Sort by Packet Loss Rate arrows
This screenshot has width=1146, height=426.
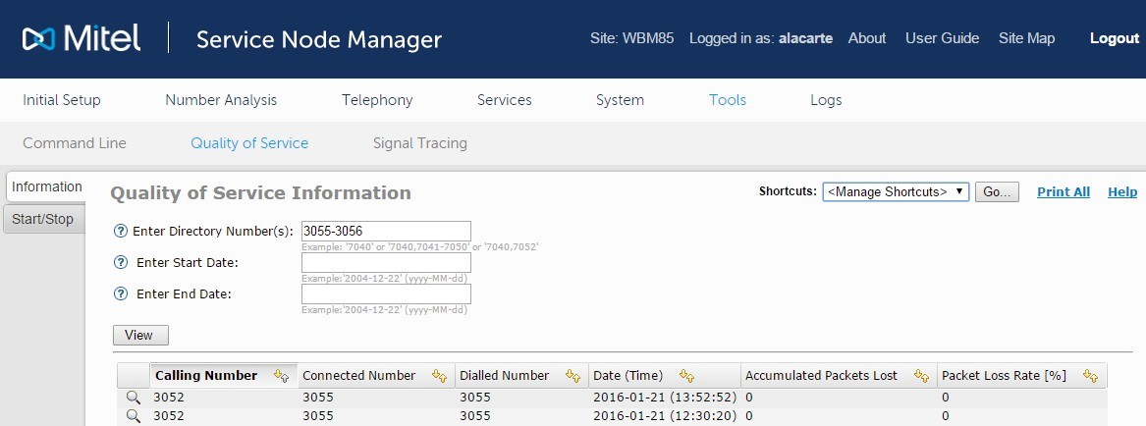[x=1091, y=376]
